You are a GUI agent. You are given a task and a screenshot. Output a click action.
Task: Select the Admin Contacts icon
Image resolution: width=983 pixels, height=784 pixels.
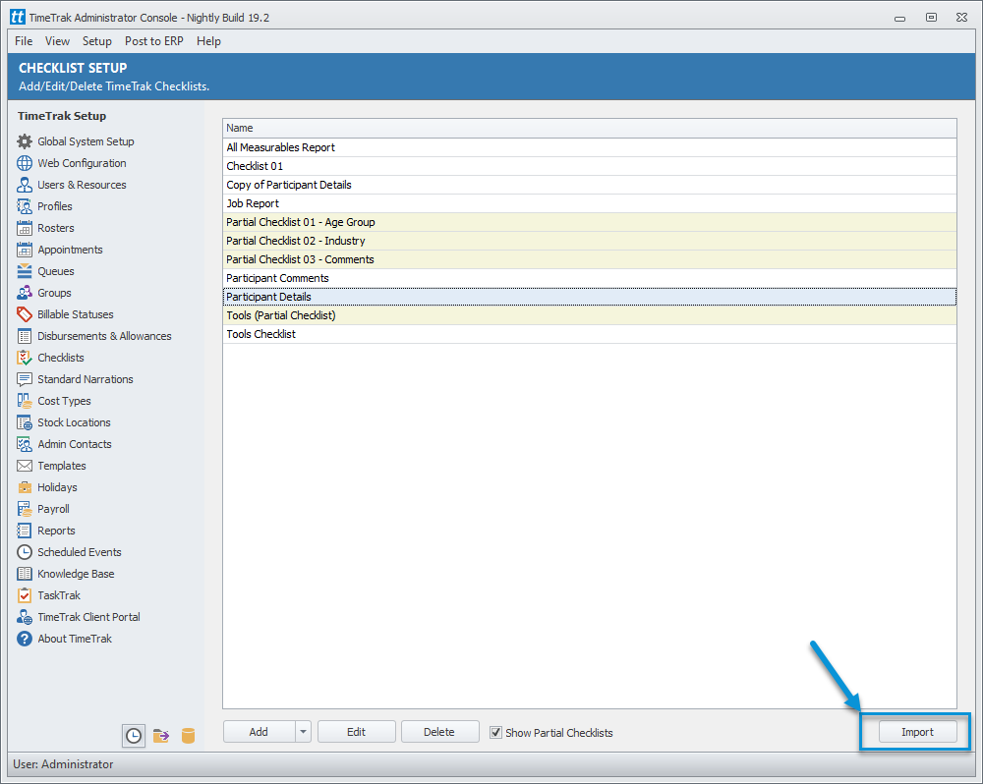pyautogui.click(x=25, y=444)
